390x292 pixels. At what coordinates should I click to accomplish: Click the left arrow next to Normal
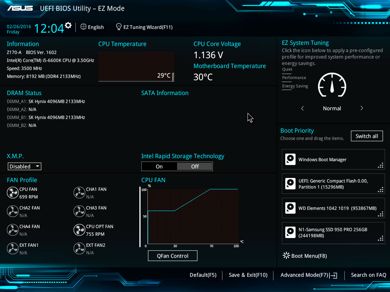tap(302, 108)
